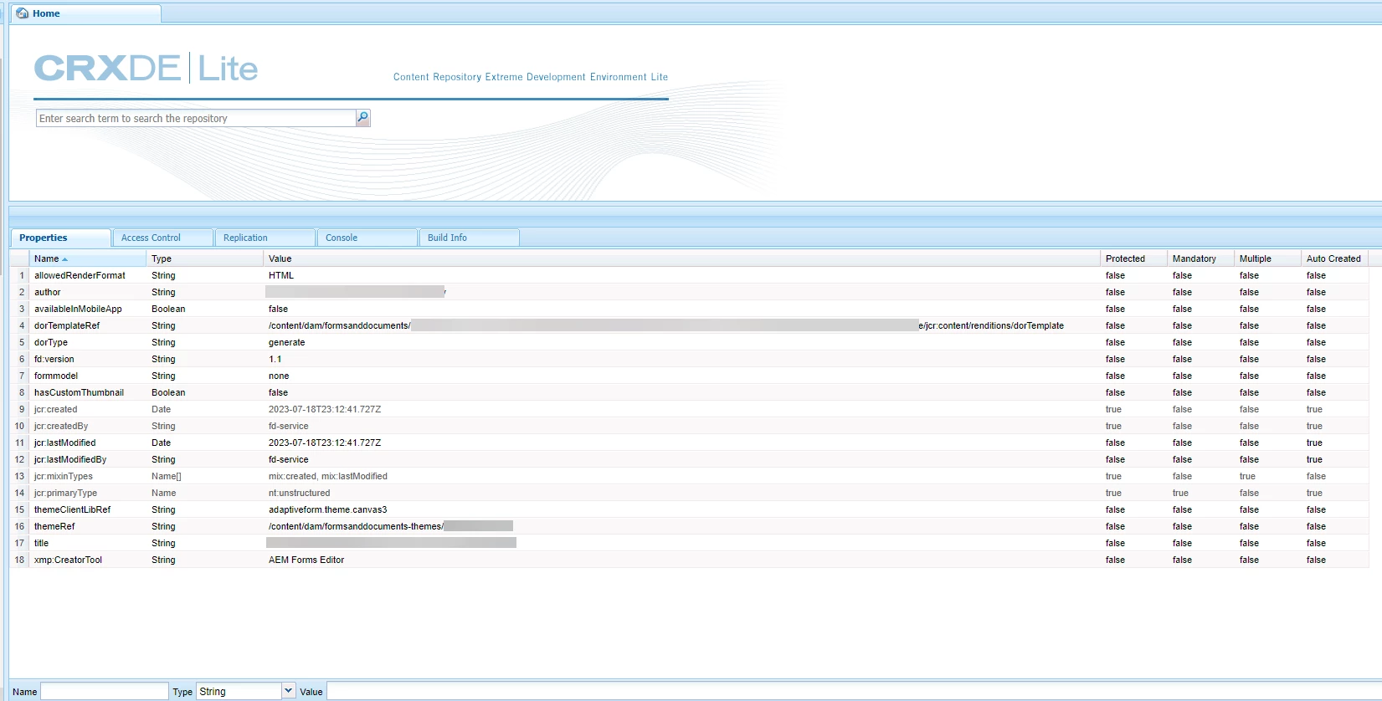Select the themeRef property name
This screenshot has height=701, width=1382.
click(54, 526)
